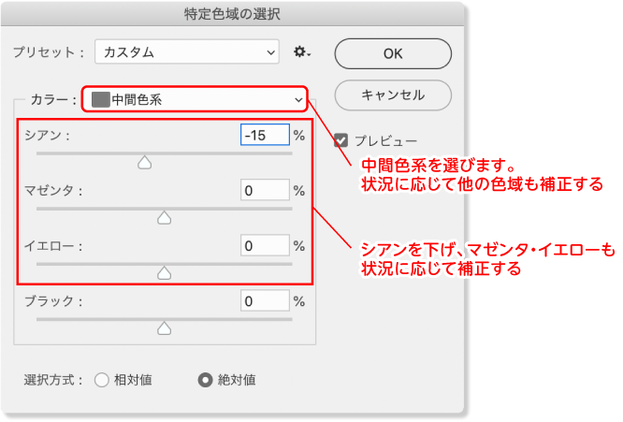
Task: Open the preset gear options menu
Action: click(x=302, y=52)
